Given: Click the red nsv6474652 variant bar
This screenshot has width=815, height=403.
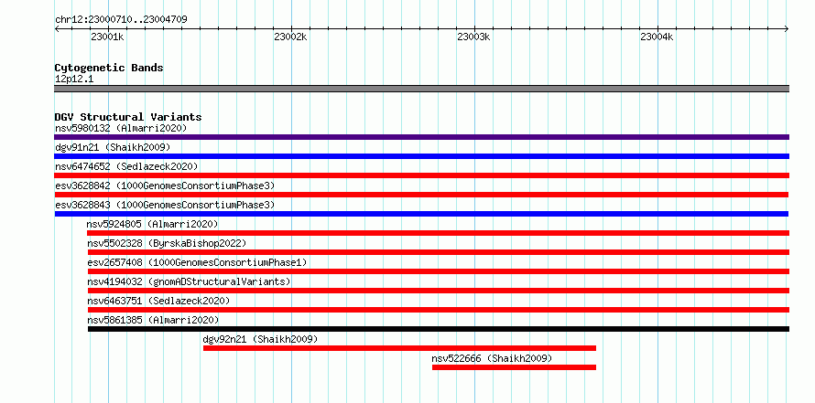Looking at the screenshot, I should [x=421, y=175].
